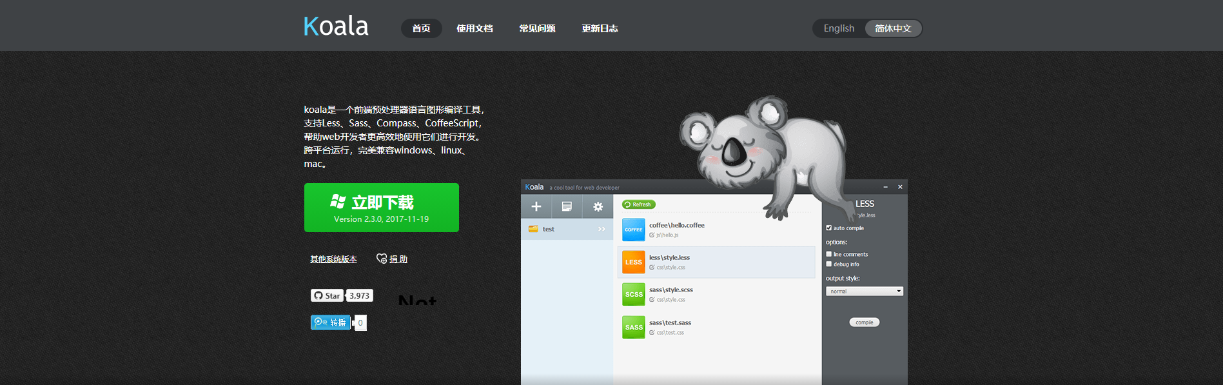Click the Koala title in the app window

[x=534, y=187]
